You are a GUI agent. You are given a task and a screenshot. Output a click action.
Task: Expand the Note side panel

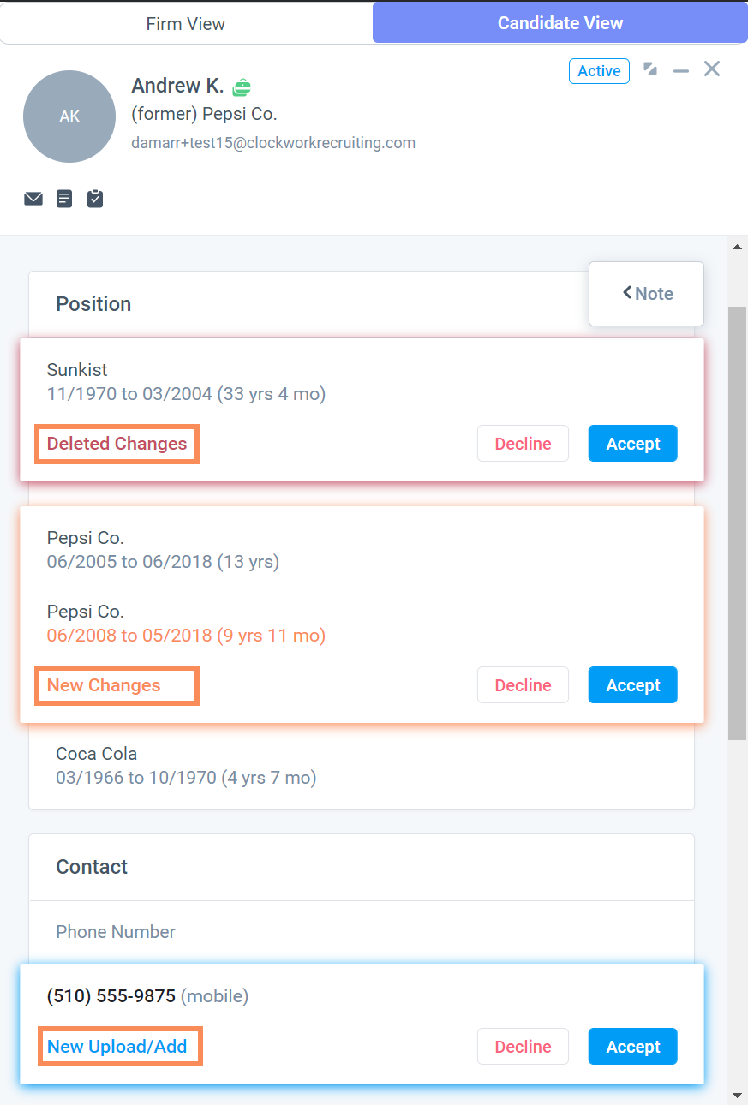[647, 294]
